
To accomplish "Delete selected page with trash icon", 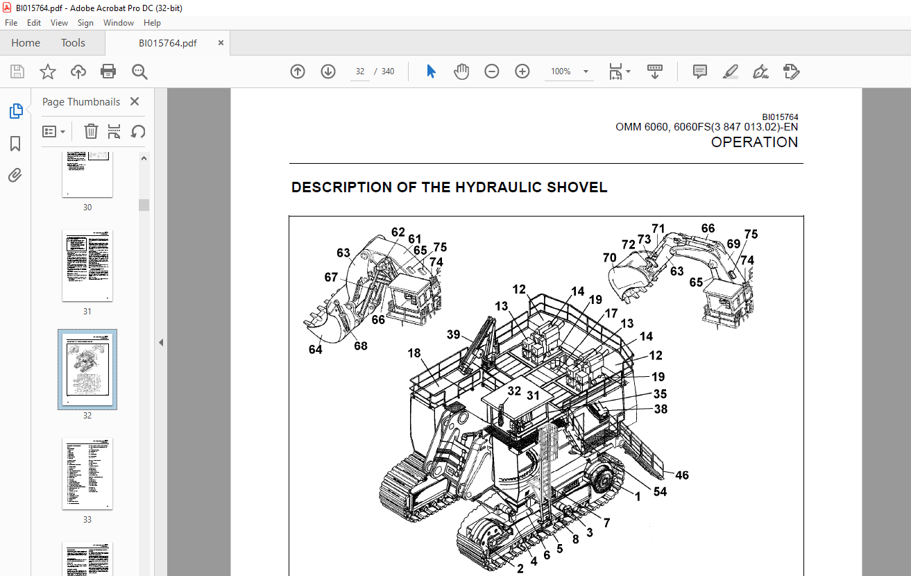I will (91, 131).
